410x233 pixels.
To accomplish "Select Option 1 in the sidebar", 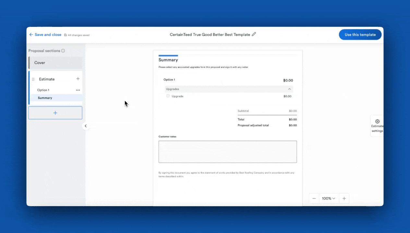I will 43,90.
